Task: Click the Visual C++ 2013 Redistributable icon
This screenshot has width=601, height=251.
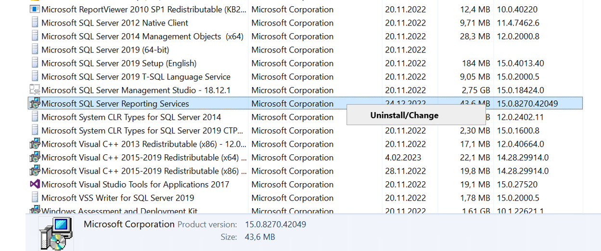Action: click(35, 144)
